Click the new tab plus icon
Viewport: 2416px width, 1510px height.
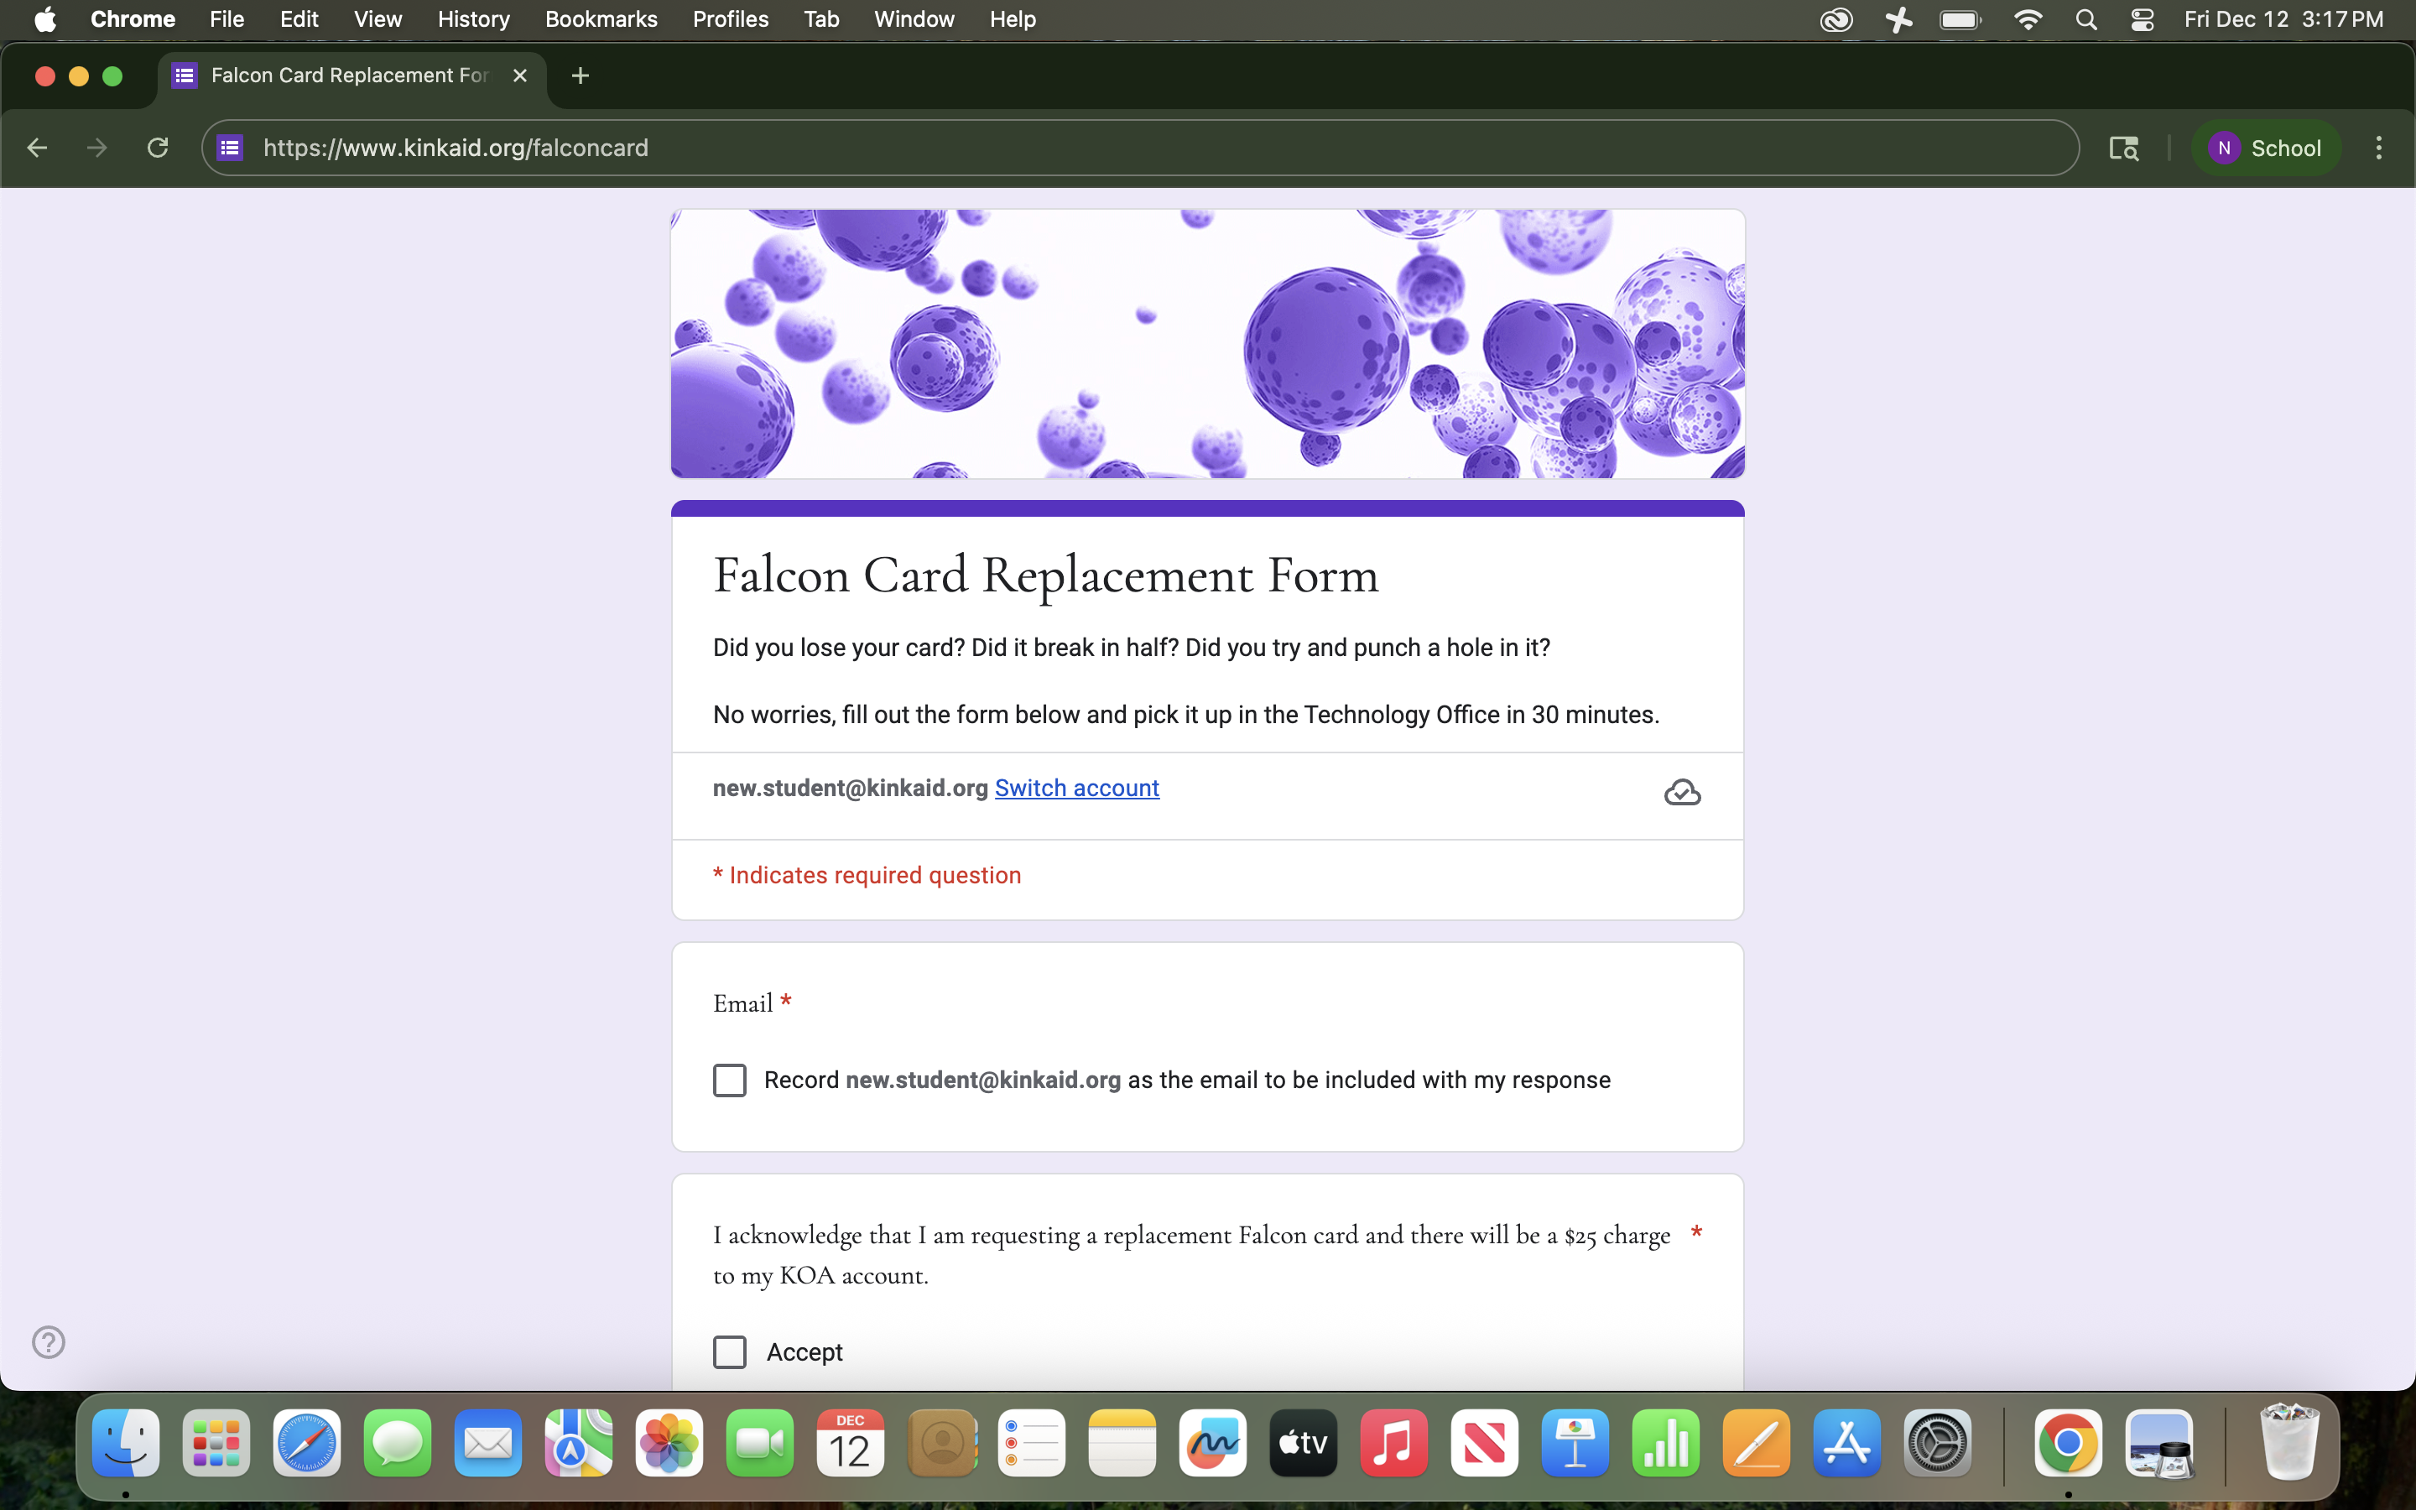tap(580, 75)
